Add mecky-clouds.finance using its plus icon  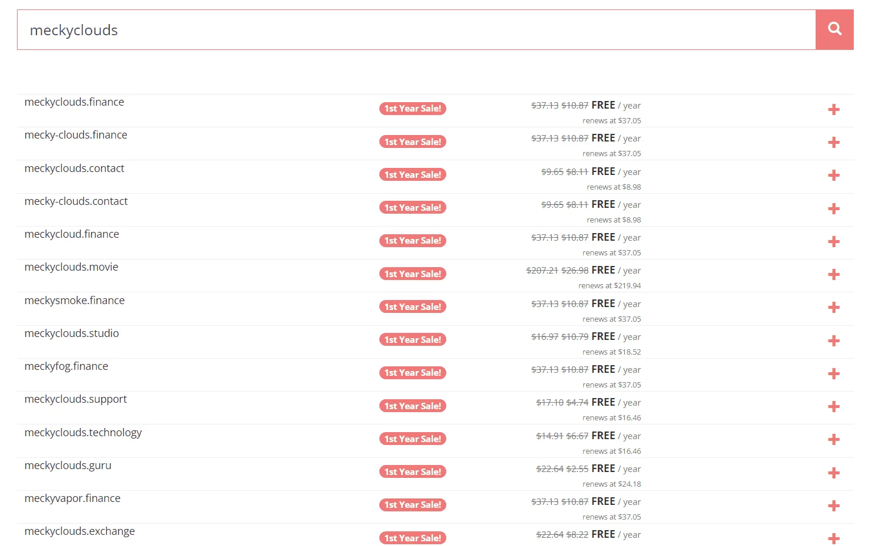coord(834,143)
